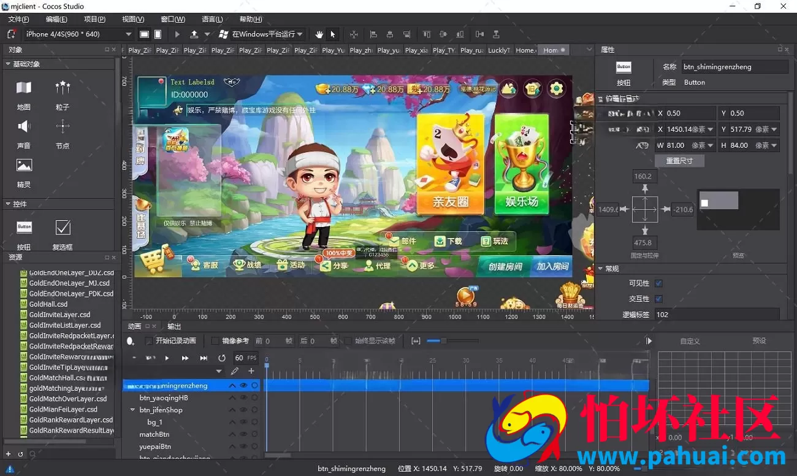Select the 按钮 (Button) widget icon
797x476 pixels.
tap(24, 227)
